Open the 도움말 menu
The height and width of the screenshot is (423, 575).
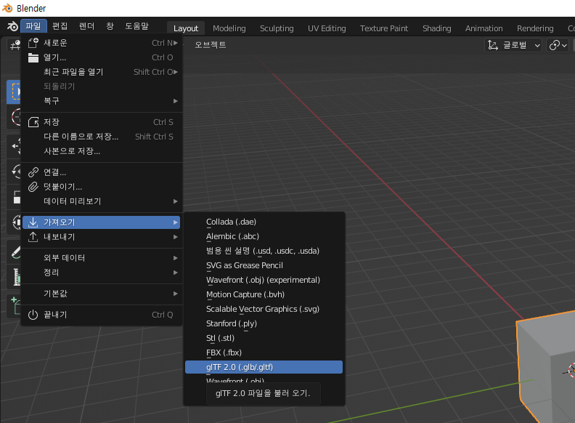click(136, 26)
